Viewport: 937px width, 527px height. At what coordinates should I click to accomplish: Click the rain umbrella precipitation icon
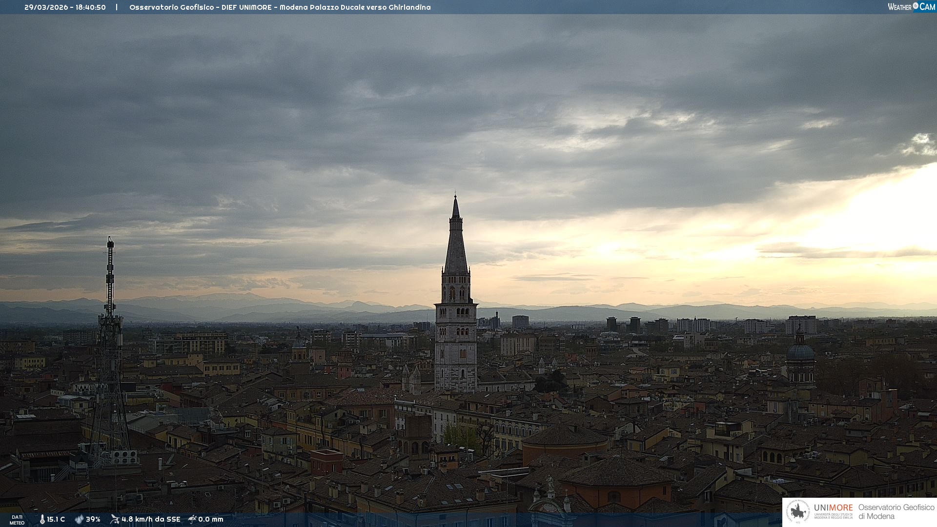coord(192,519)
